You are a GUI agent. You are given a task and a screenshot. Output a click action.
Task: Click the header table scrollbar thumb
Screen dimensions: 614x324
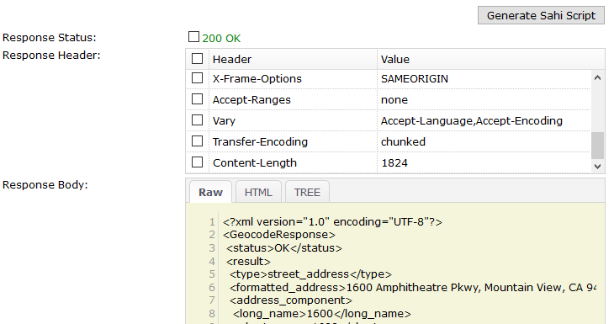coord(597,146)
